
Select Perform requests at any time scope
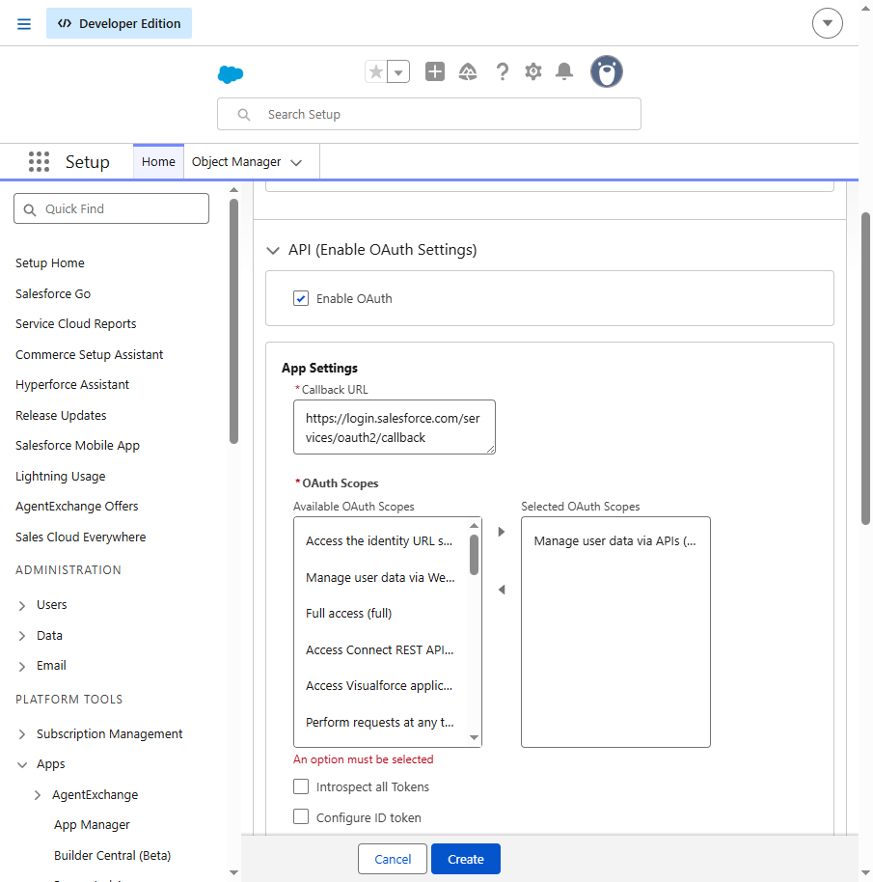pyautogui.click(x=380, y=722)
